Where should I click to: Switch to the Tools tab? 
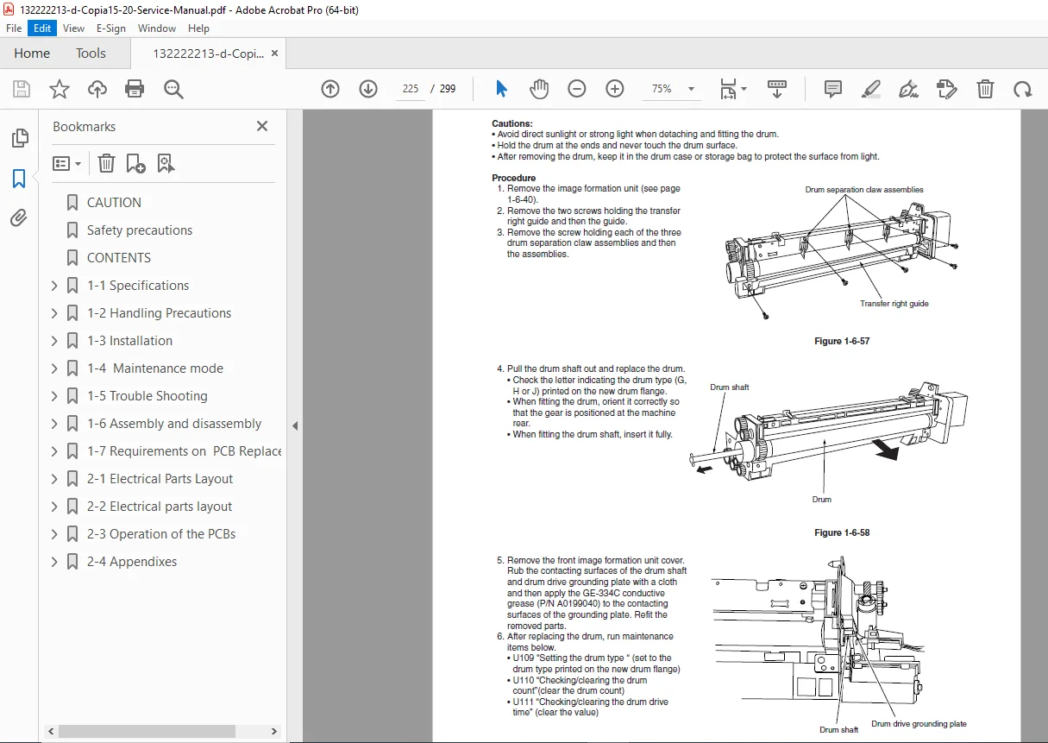click(91, 54)
